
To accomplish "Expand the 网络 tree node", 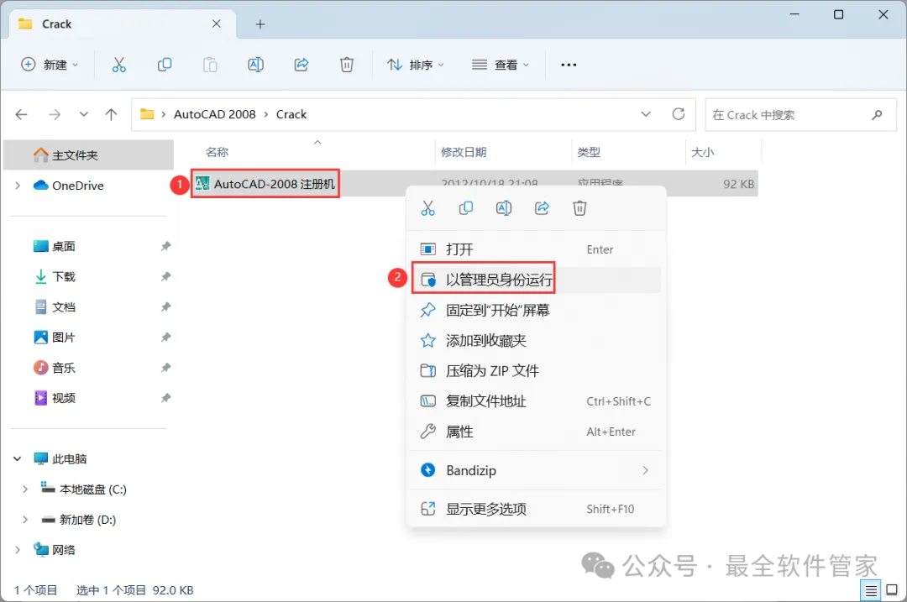I will [18, 550].
